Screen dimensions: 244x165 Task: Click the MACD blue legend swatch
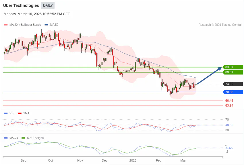click(x=6, y=138)
